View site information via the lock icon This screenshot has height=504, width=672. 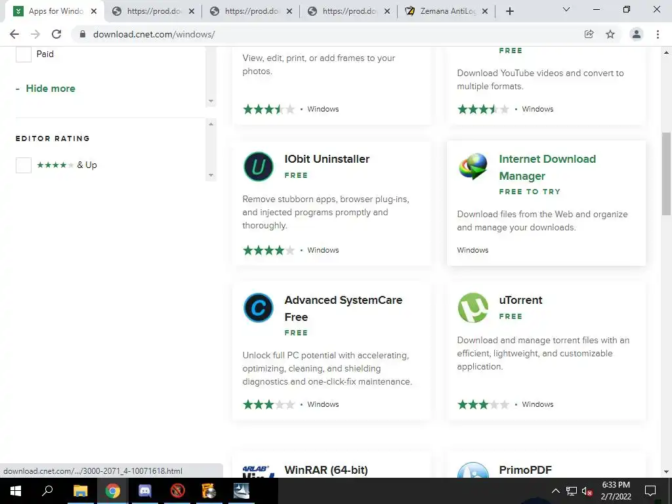click(83, 34)
